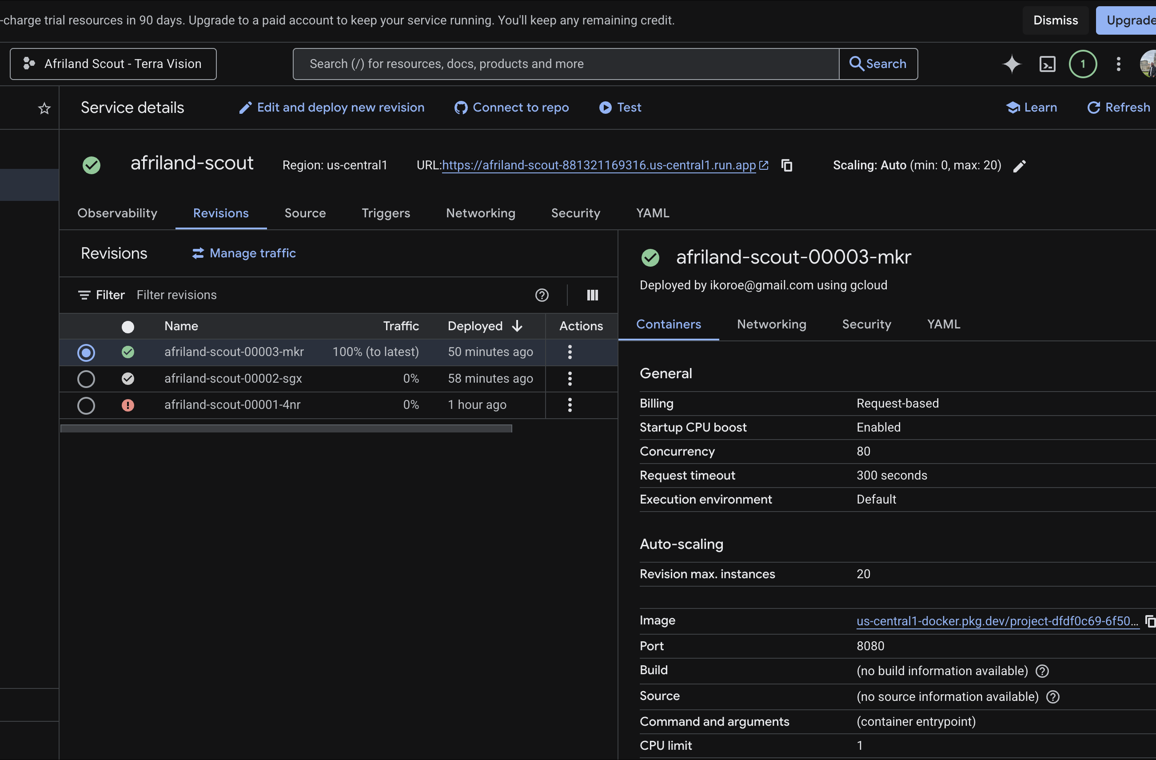
Task: Open the revision Networking tab
Action: point(771,324)
